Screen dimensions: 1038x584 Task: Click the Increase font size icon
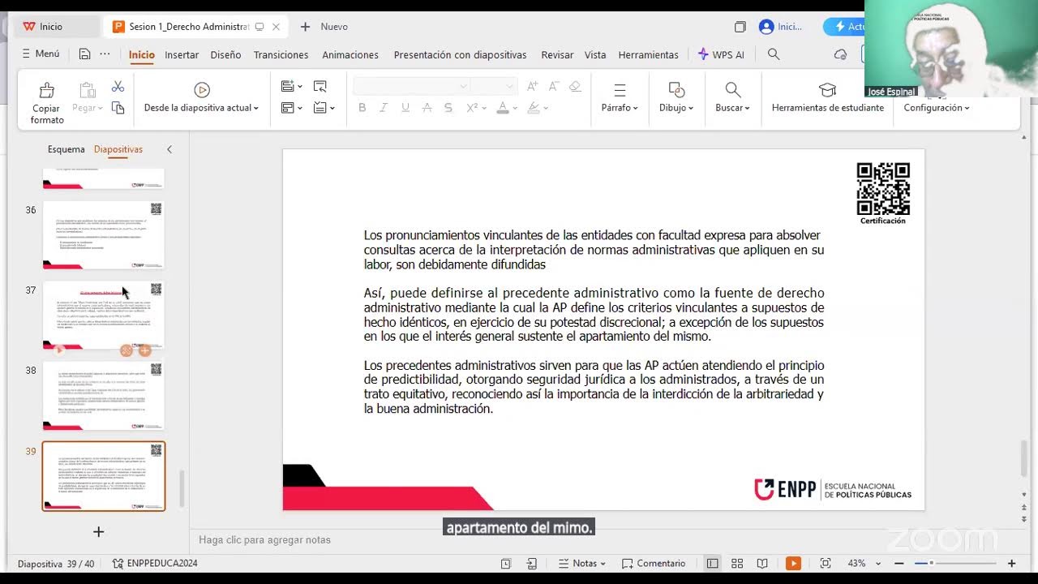(533, 86)
